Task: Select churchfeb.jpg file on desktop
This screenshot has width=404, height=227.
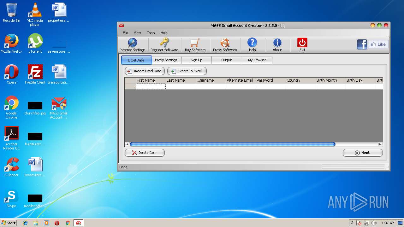Action: coord(35,108)
